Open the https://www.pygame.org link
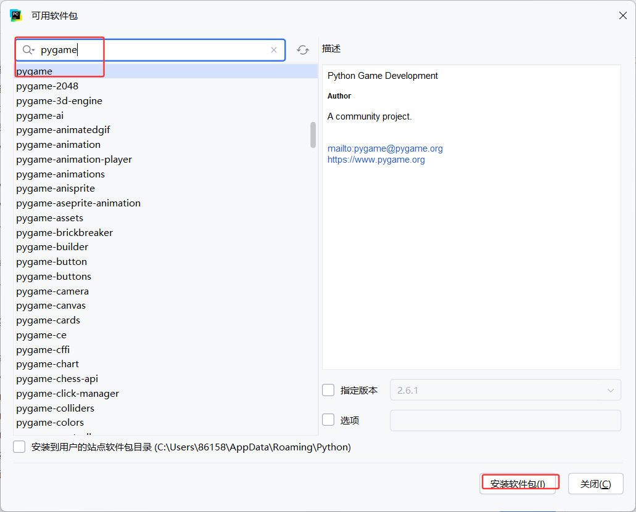This screenshot has width=636, height=512. click(376, 160)
